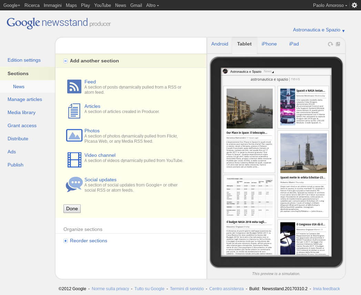Open the settings gear icon
361x295 pixels.
pos(354,5)
